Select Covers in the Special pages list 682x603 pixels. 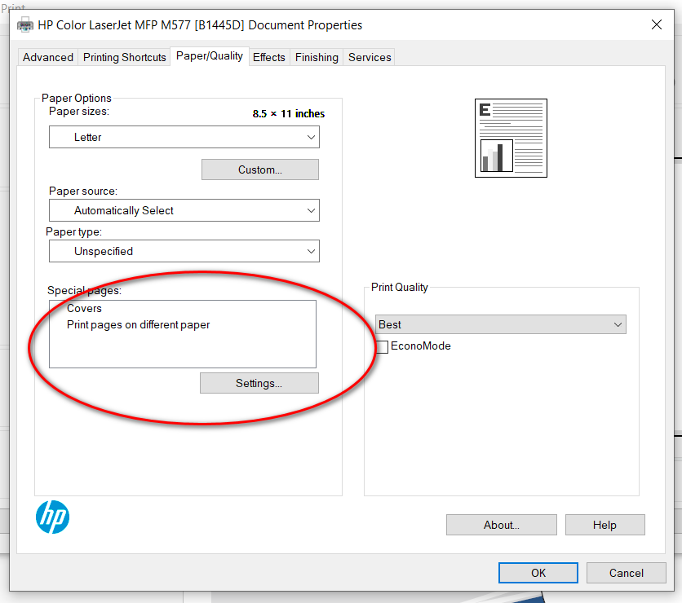point(84,308)
